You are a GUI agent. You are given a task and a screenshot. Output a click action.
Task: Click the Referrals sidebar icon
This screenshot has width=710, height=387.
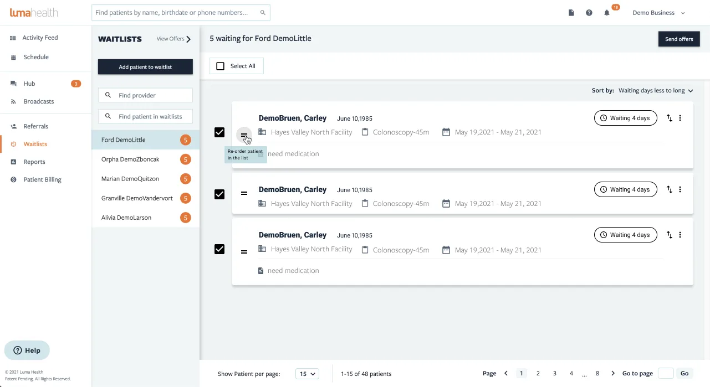pyautogui.click(x=13, y=126)
